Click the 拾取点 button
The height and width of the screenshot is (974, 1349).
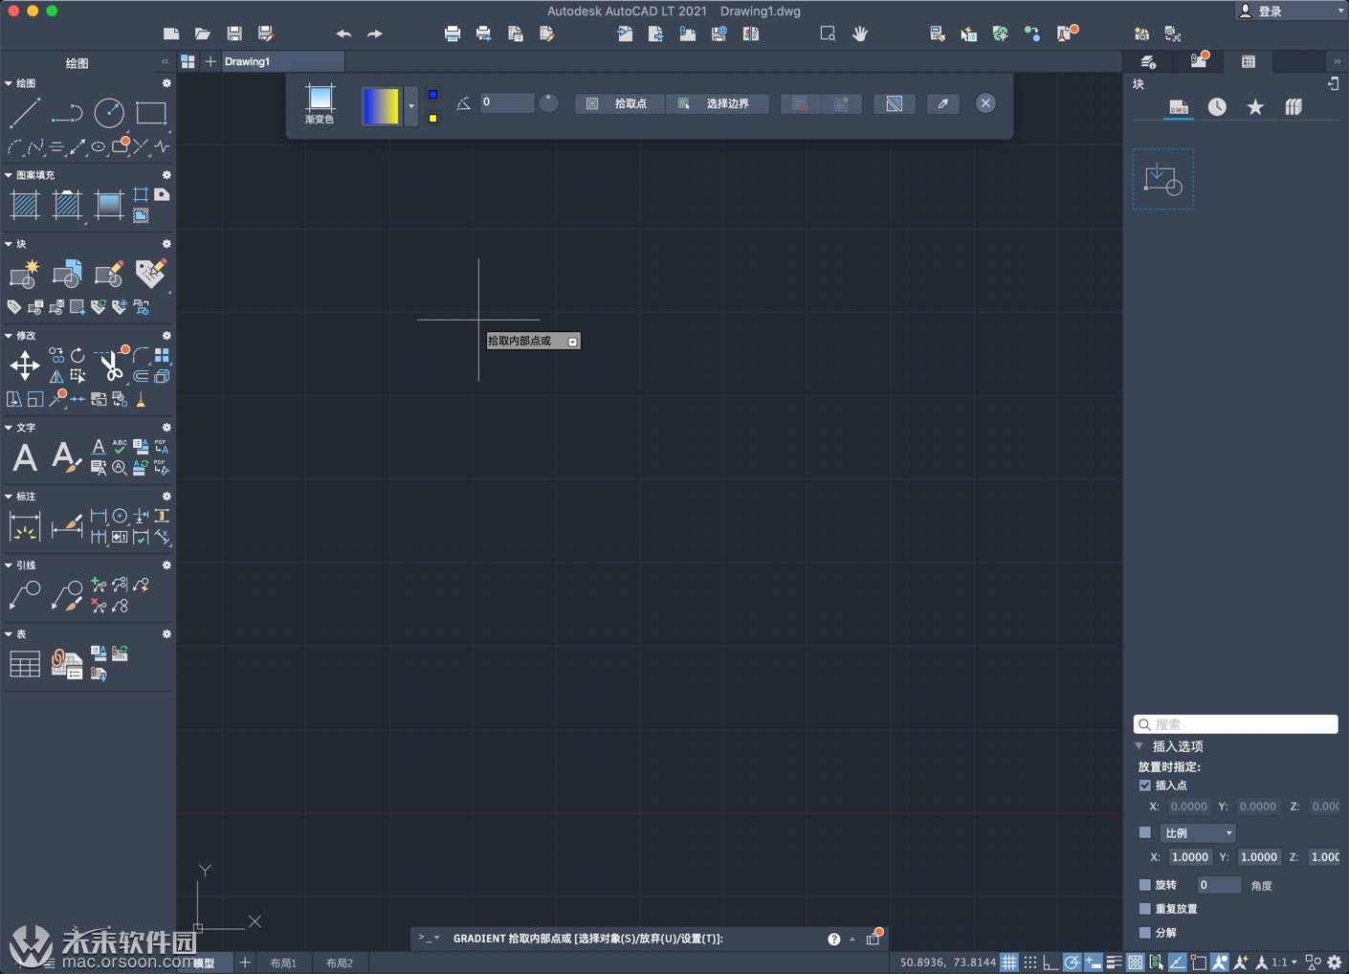(x=618, y=103)
